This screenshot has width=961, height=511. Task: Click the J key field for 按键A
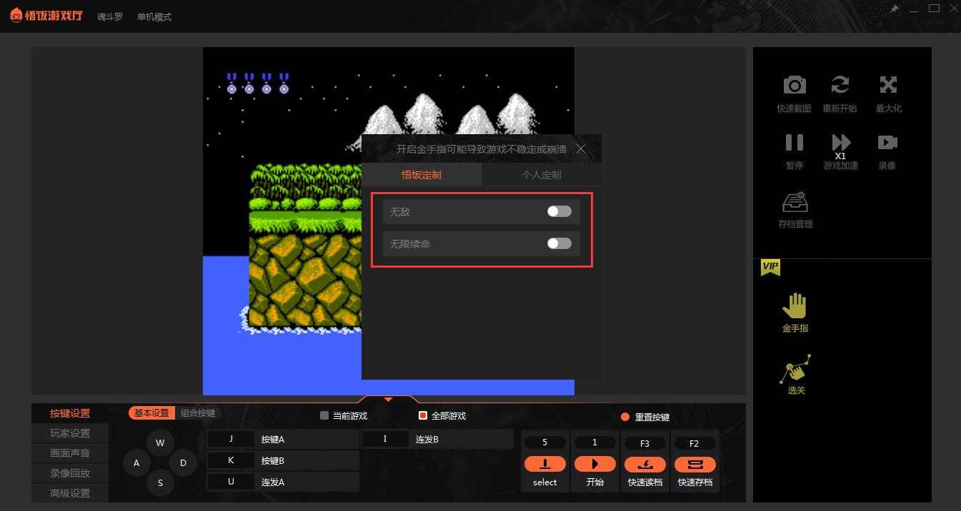point(231,440)
